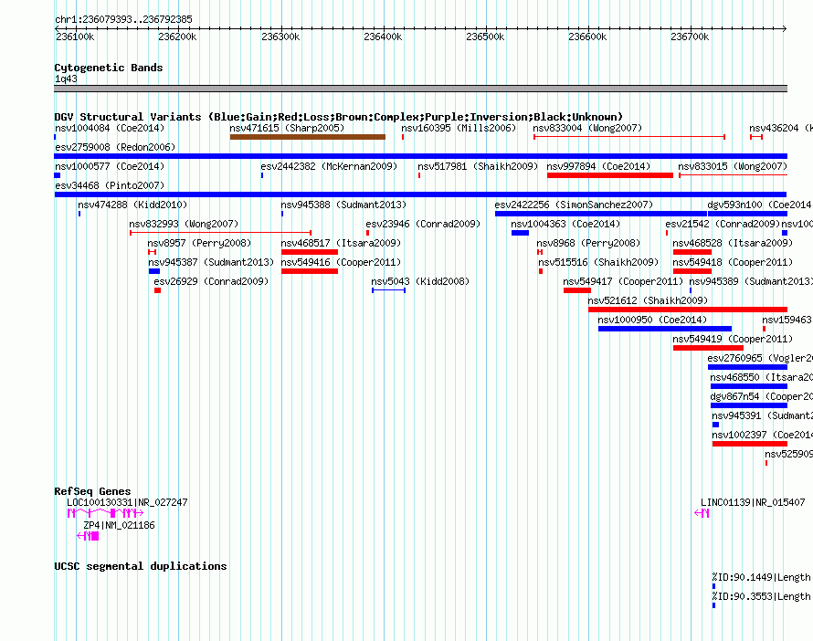Click the red nsv549419 (Cooper2011) bar
The image size is (813, 641).
[708, 348]
